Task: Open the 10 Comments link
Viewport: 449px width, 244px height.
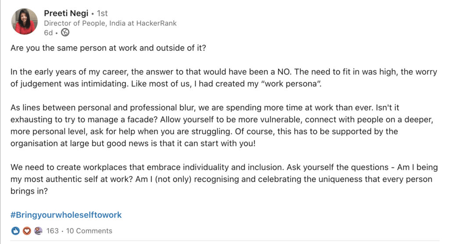Action: click(89, 231)
